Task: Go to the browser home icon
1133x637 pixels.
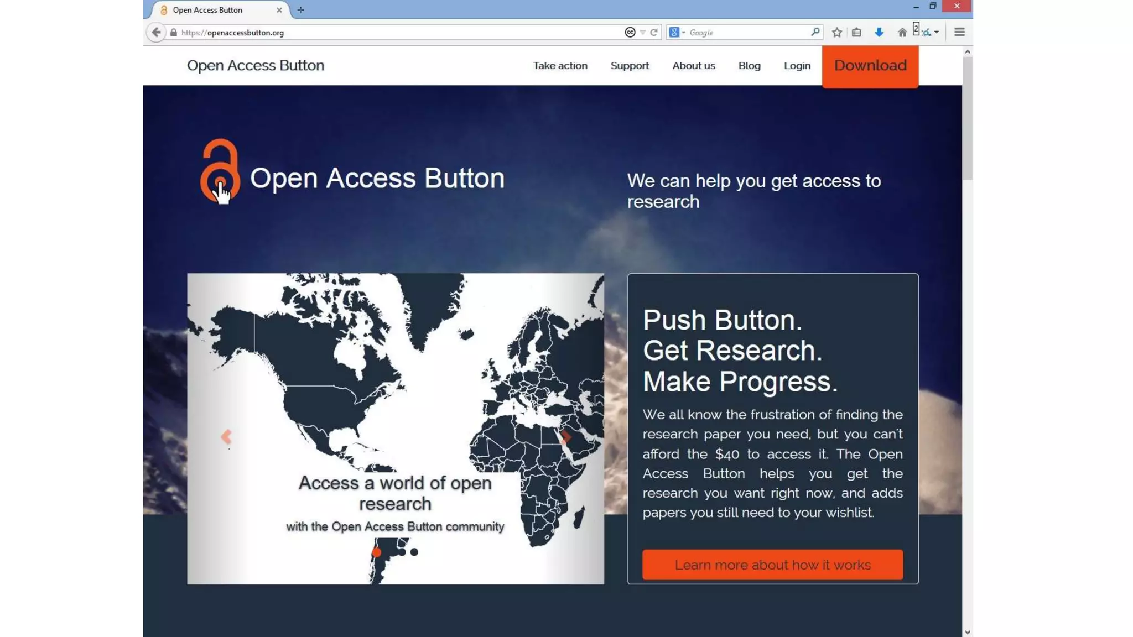Action: 902,32
